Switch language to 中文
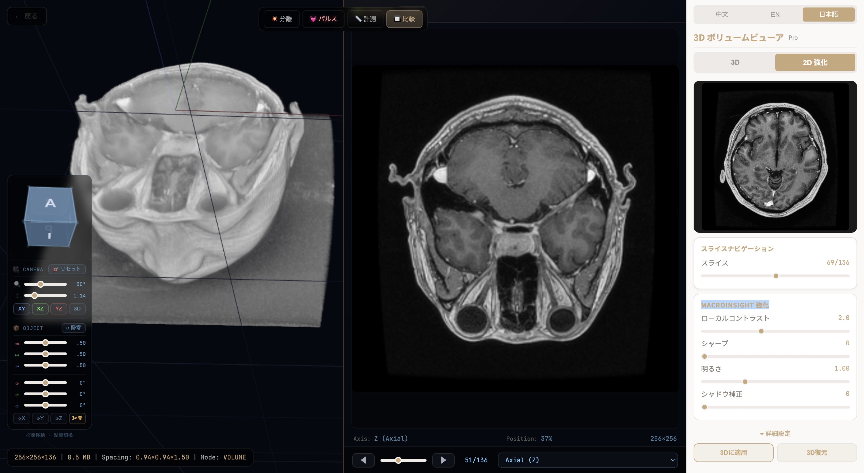The height and width of the screenshot is (473, 864). pos(722,14)
